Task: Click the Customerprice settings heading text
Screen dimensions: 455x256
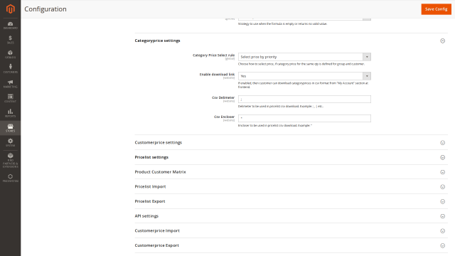Action: coord(158,142)
